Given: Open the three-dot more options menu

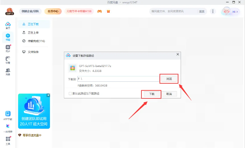Looking at the screenshot, I should point(213,11).
